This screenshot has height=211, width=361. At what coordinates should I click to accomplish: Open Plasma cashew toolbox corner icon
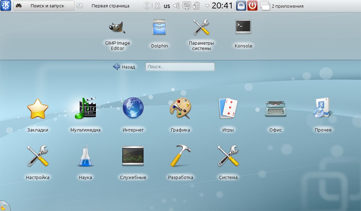click(3, 207)
